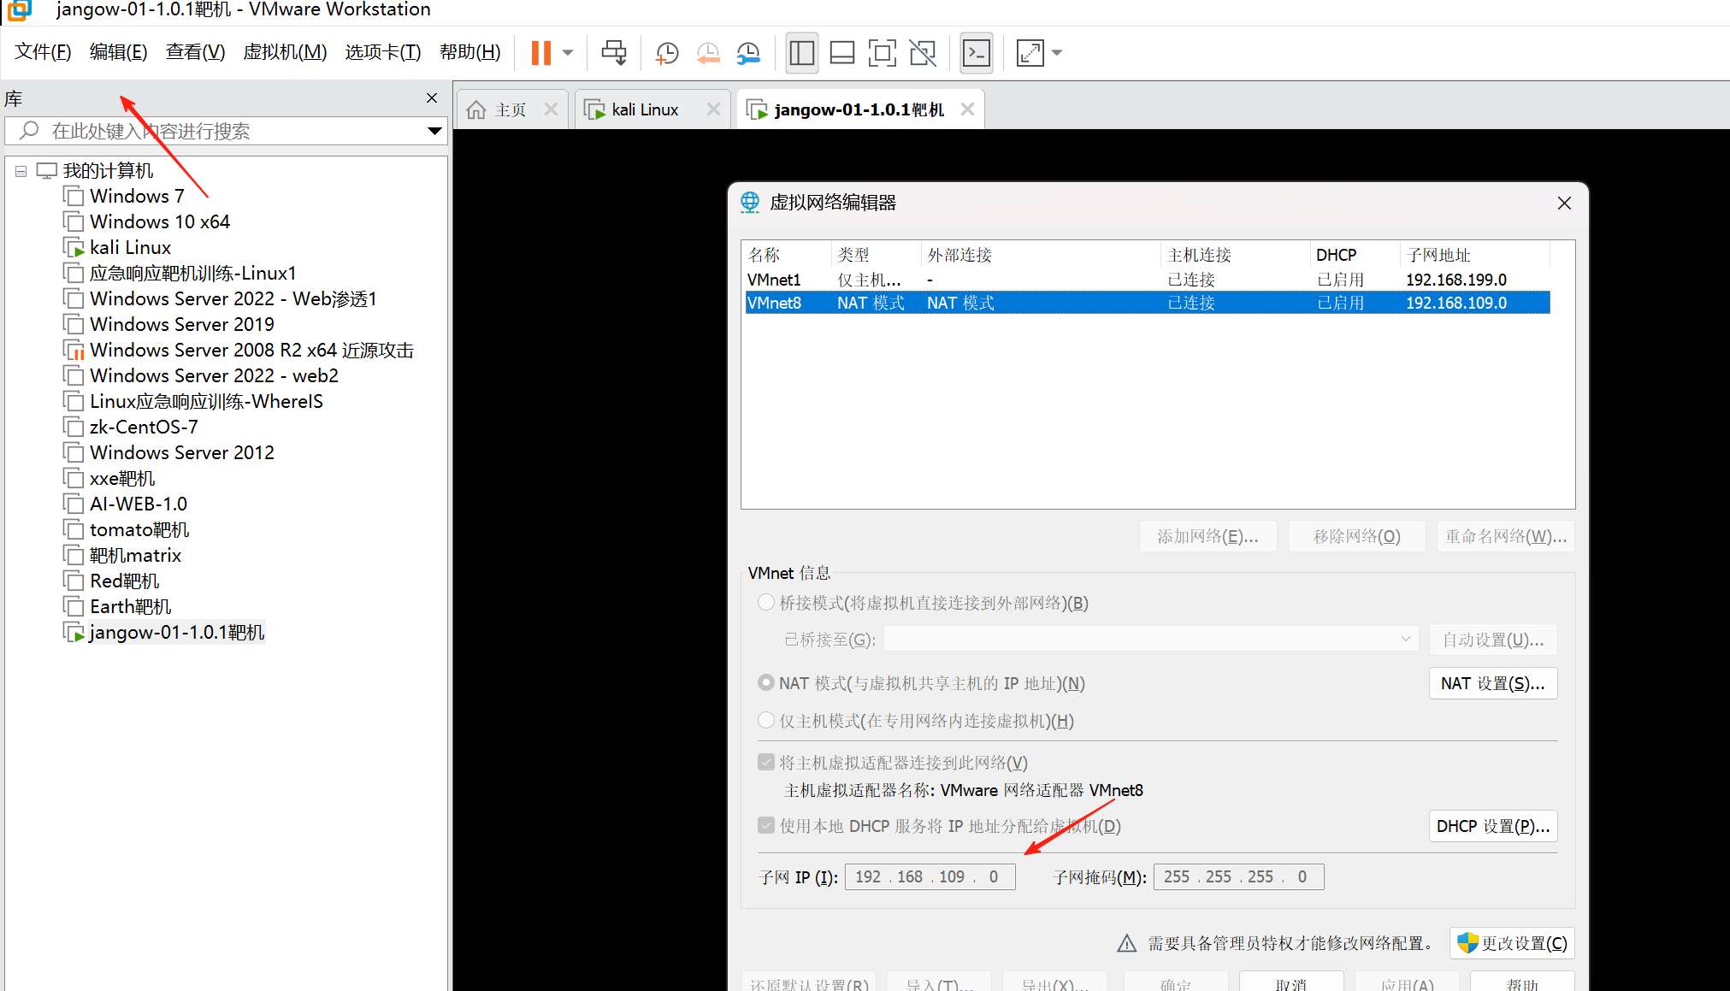
Task: Close the 虚拟网络编辑器 dialog
Action: pyautogui.click(x=1564, y=204)
